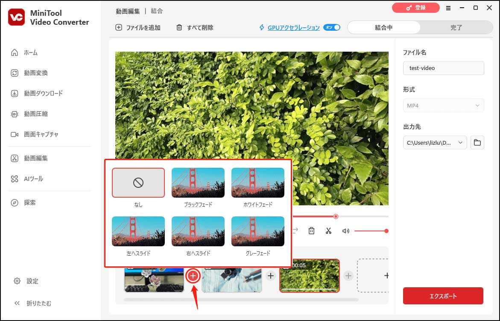Click greyed plus icon after leaves clip
The height and width of the screenshot is (321, 500).
tap(348, 276)
